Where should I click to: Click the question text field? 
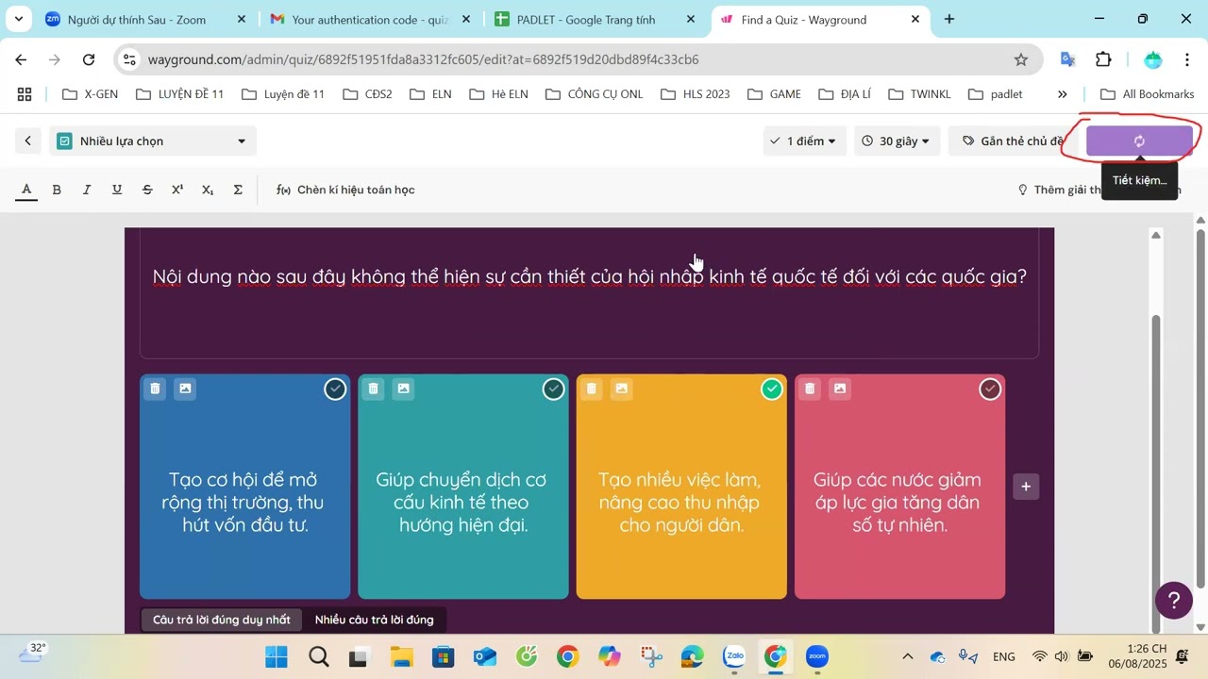coord(590,277)
